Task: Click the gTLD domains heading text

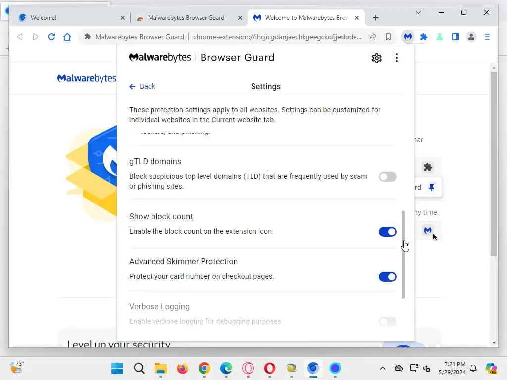Action: tap(155, 162)
